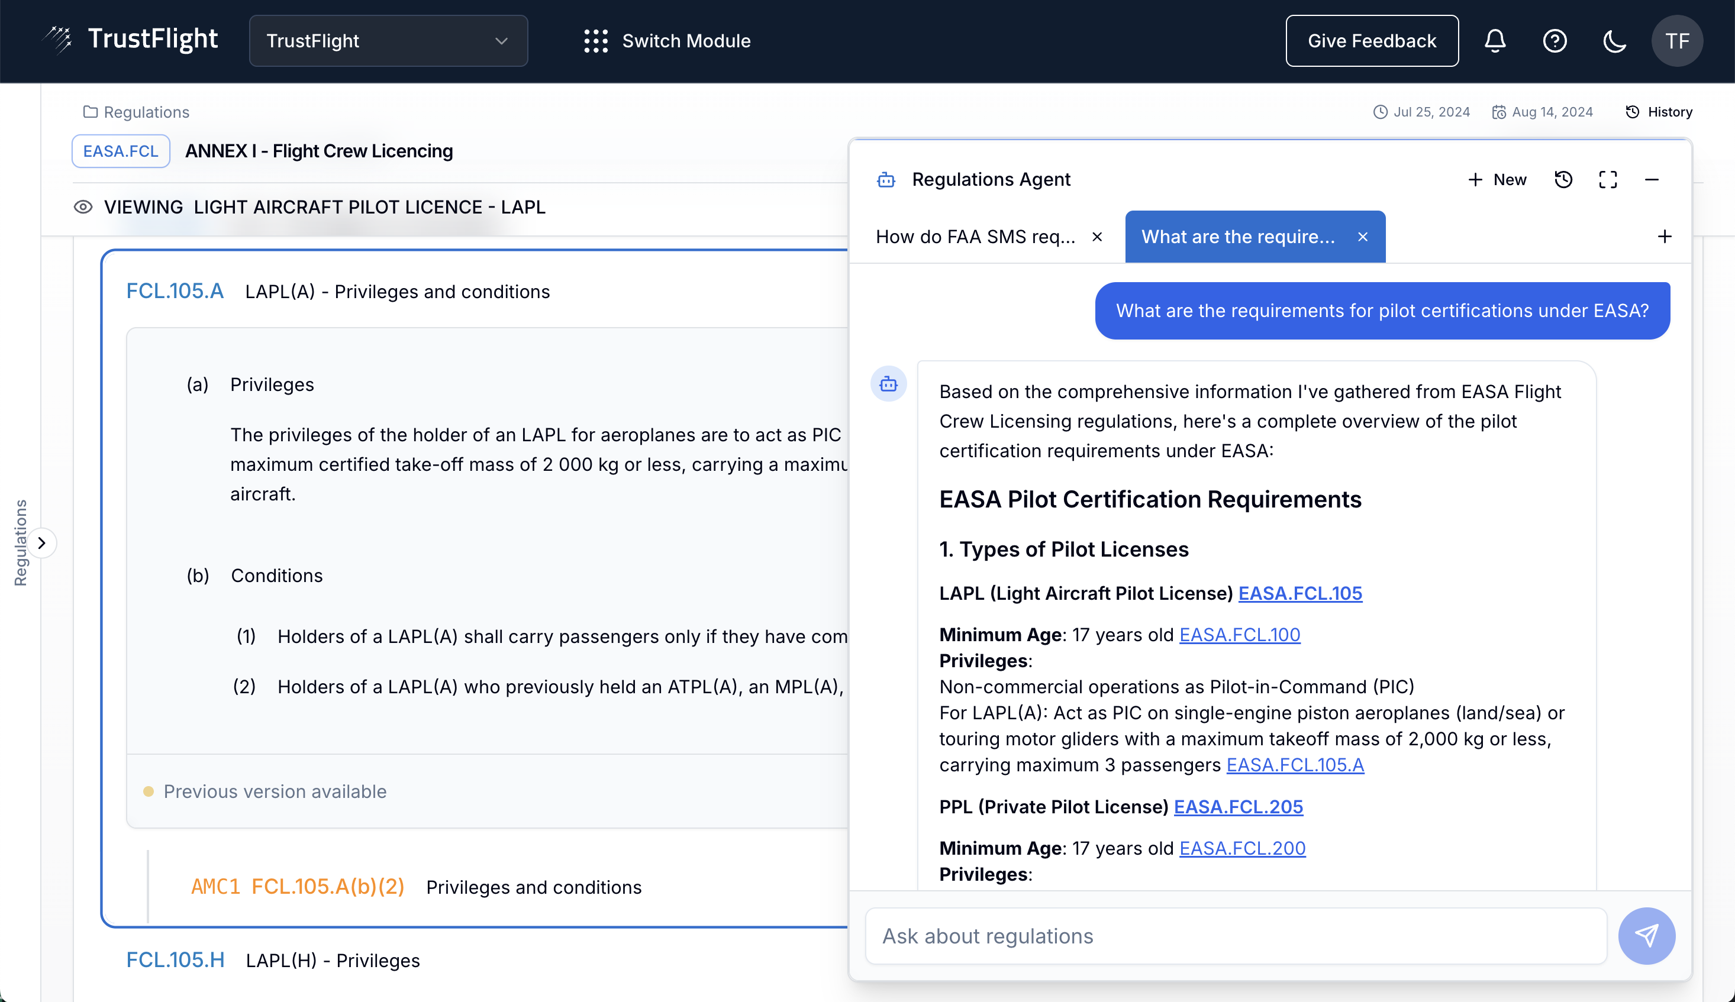Open the EASA.FCL.200 link
The height and width of the screenshot is (1002, 1735).
tap(1242, 848)
